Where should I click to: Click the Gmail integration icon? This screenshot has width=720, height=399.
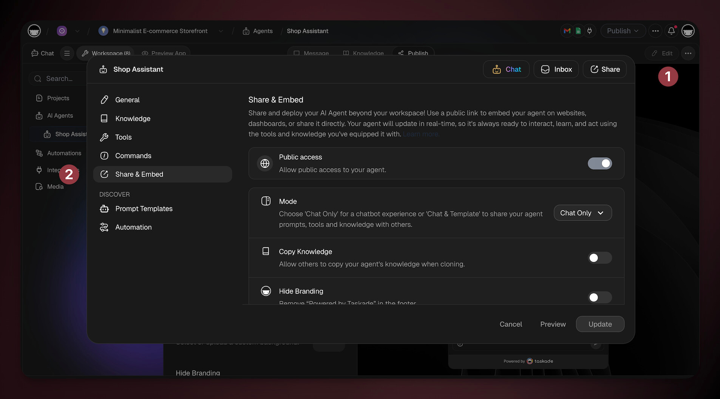pos(567,31)
